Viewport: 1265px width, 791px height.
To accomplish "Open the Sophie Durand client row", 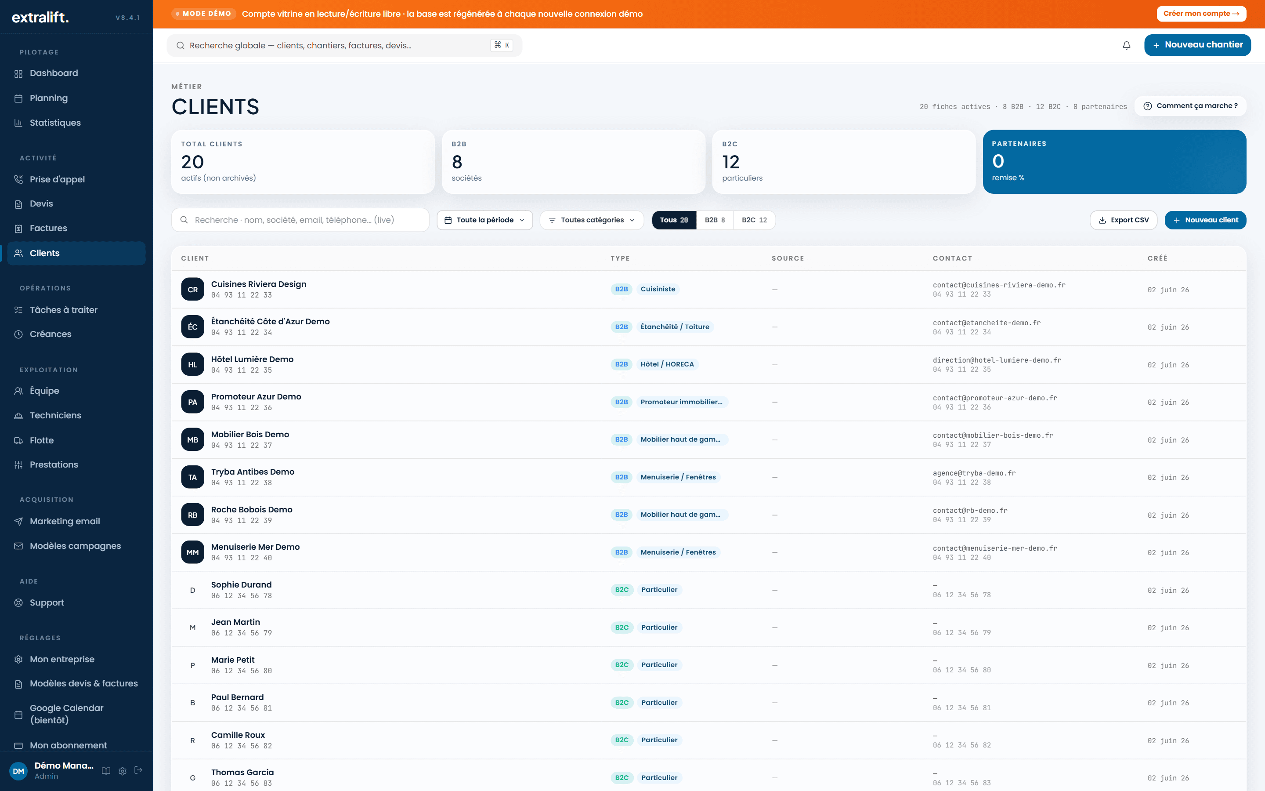I will [x=708, y=590].
